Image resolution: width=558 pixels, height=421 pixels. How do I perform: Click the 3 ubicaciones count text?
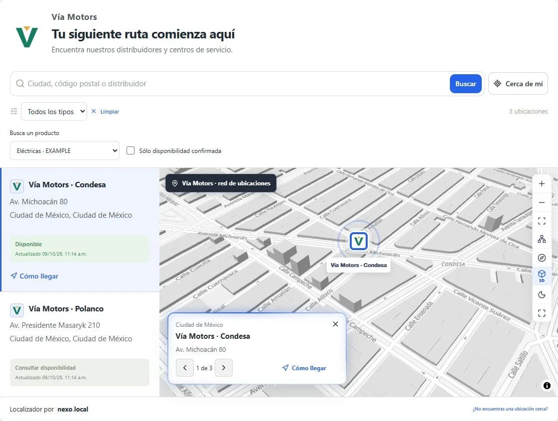[528, 112]
